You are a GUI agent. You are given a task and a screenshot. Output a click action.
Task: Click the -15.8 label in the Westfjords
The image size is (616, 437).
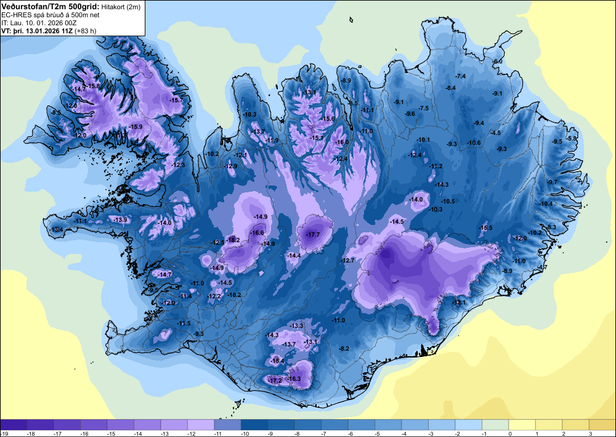point(94,86)
